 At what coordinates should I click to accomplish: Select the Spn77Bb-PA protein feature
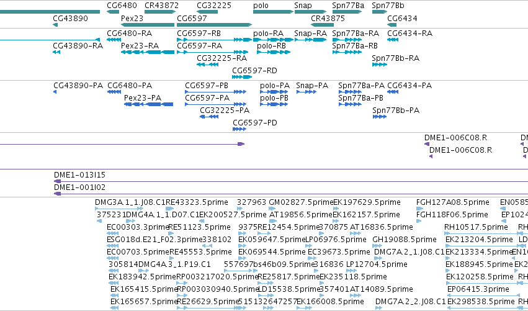380,117
